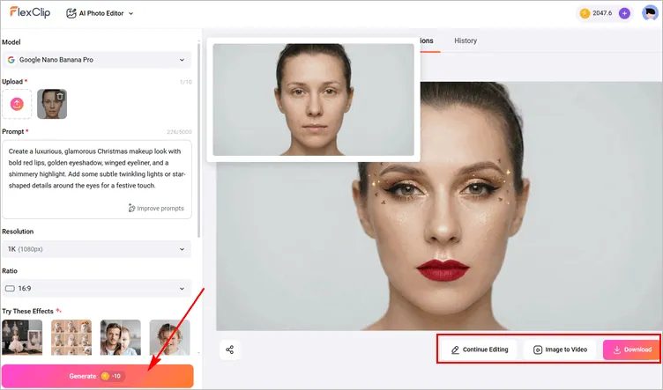Image resolution: width=663 pixels, height=390 pixels.
Task: Expand the Google Nano Banana Pro model dropdown
Action: click(96, 60)
